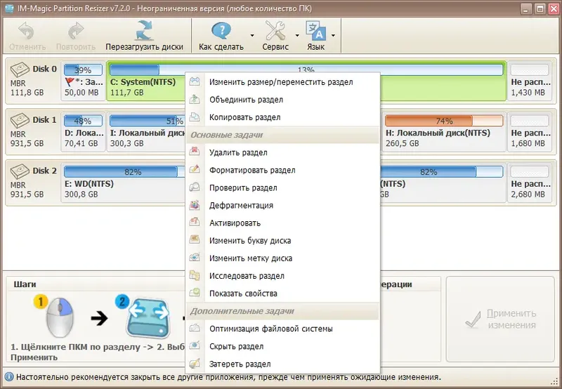Click the Шаги panel heading
The height and width of the screenshot is (389, 562).
[x=25, y=284]
